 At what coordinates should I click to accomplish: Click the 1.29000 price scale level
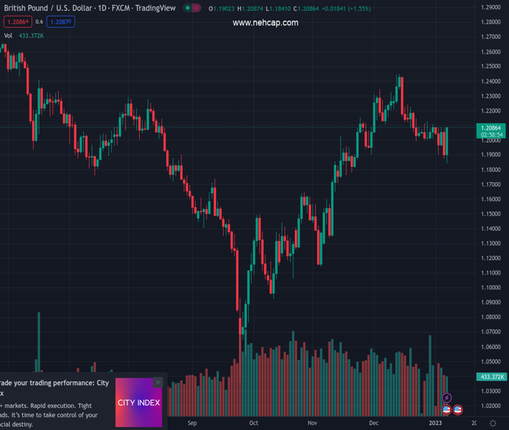coord(491,7)
